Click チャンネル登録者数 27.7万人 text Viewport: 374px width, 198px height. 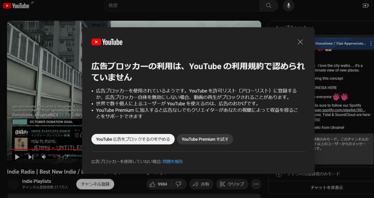tap(45, 187)
